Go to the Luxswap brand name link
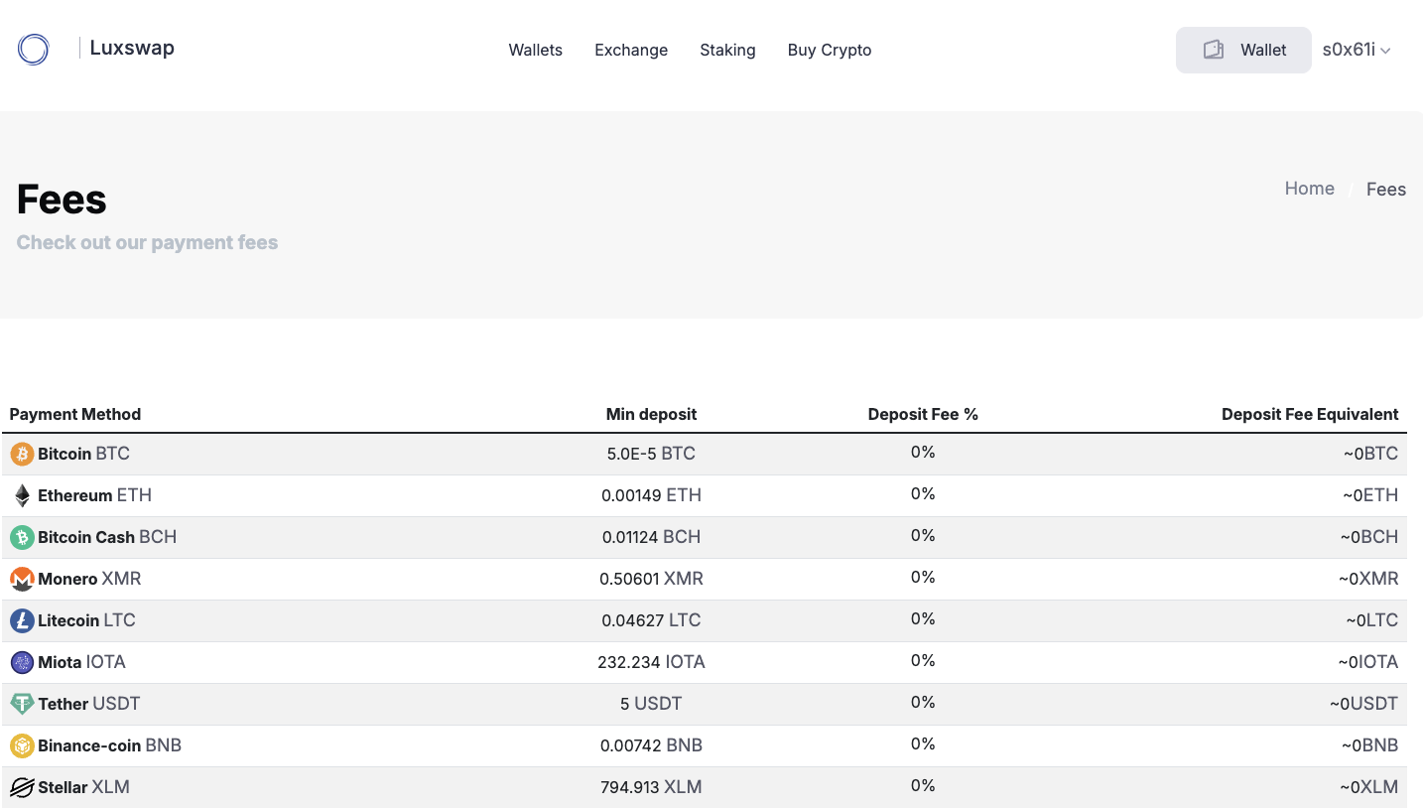The height and width of the screenshot is (808, 1423). [132, 48]
